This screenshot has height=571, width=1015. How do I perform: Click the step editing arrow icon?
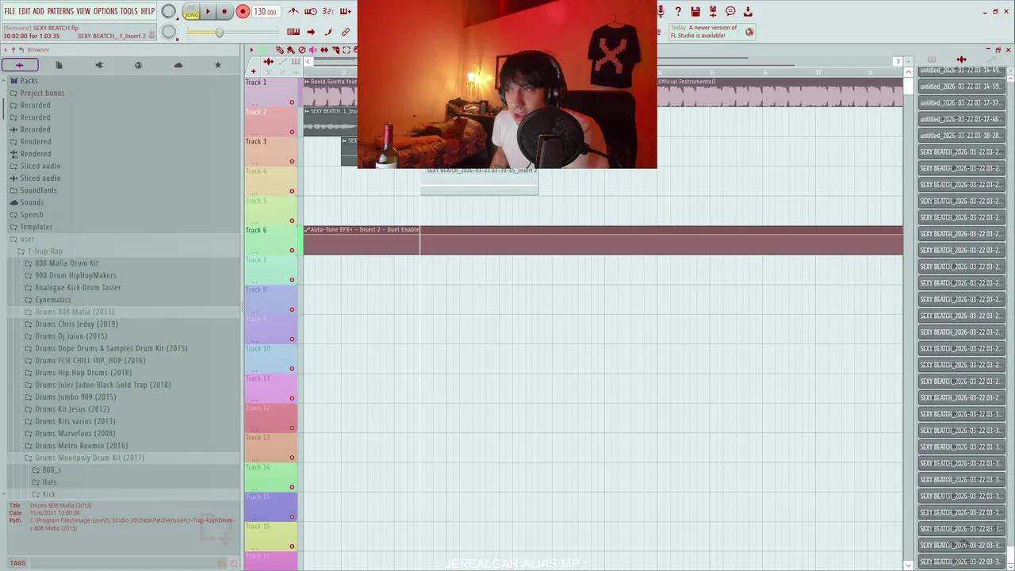(x=311, y=32)
